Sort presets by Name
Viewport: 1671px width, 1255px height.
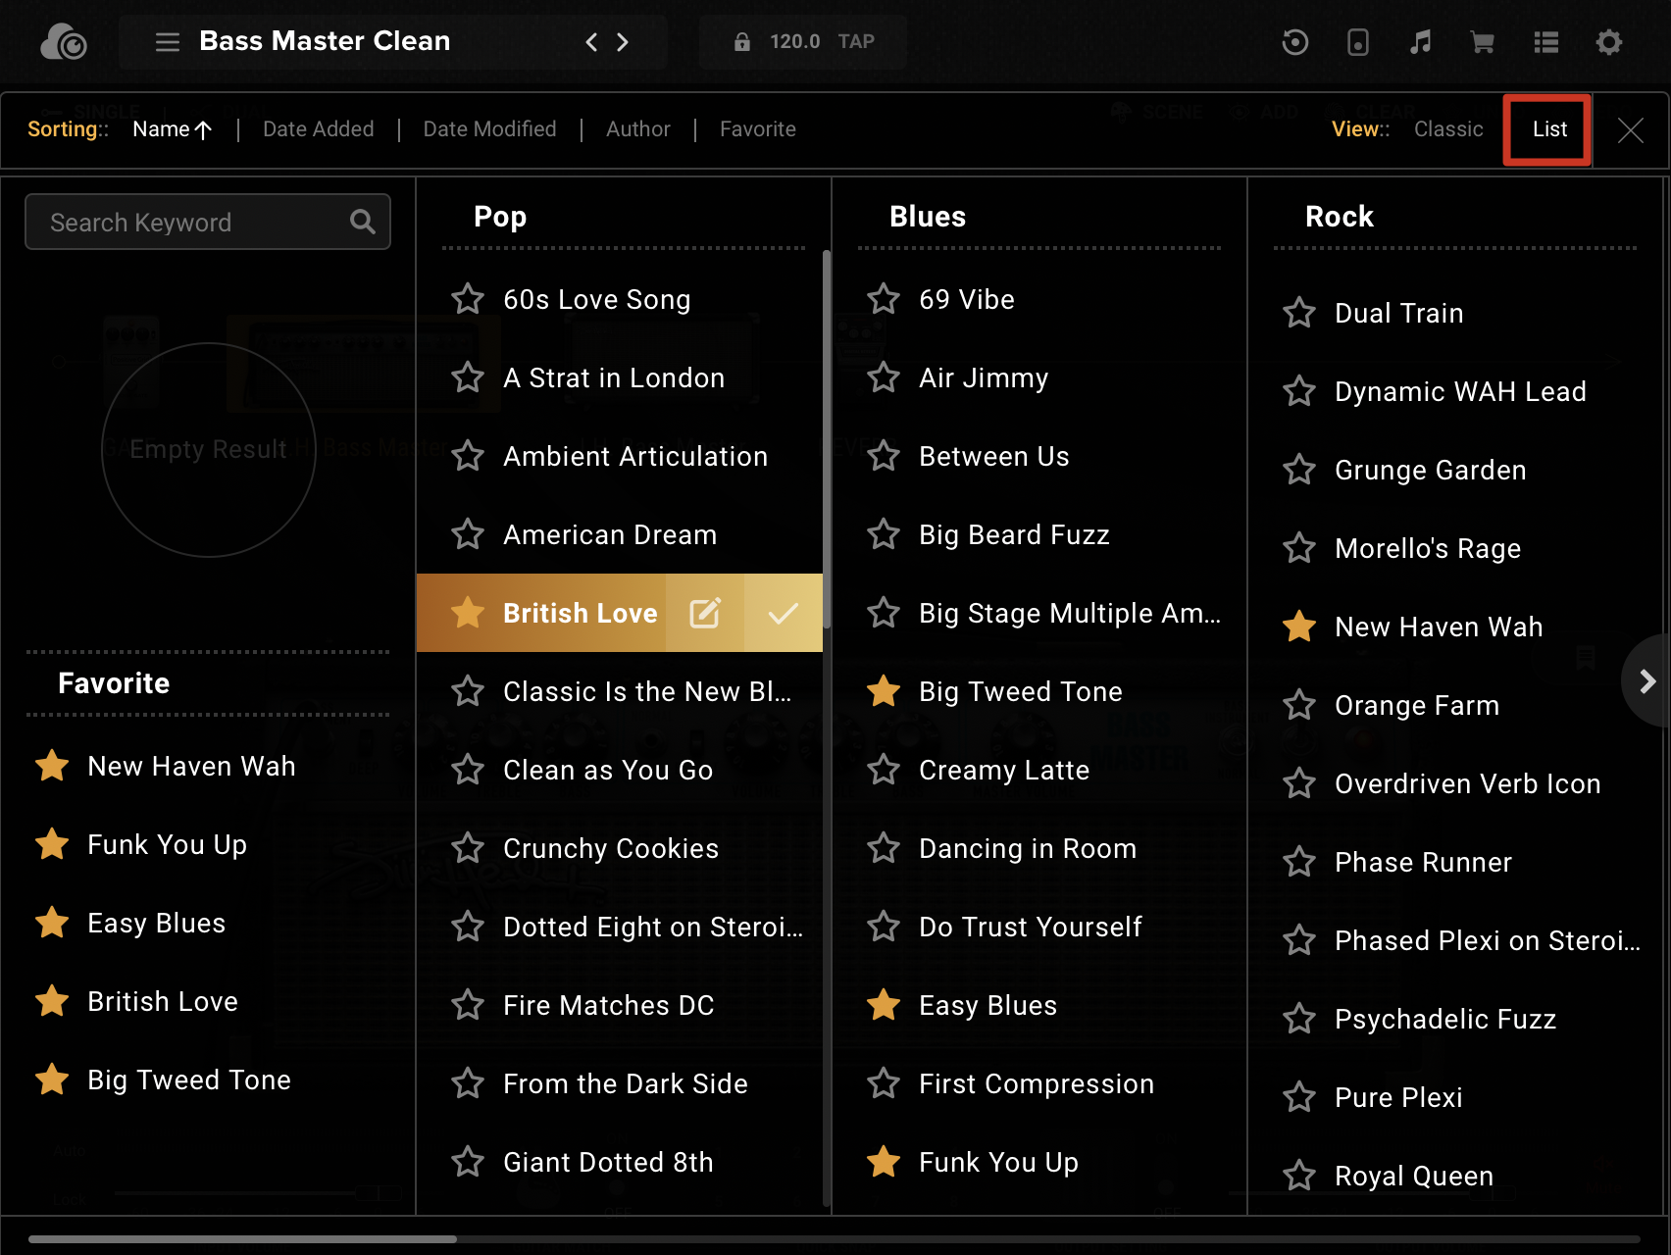pos(172,129)
